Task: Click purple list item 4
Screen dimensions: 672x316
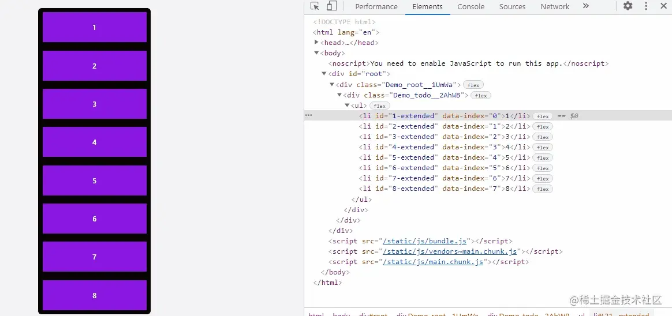Action: coord(94,142)
